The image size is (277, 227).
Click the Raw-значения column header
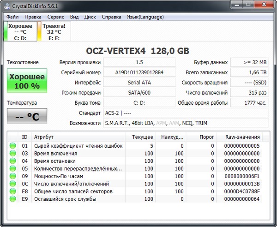[x=242, y=137]
